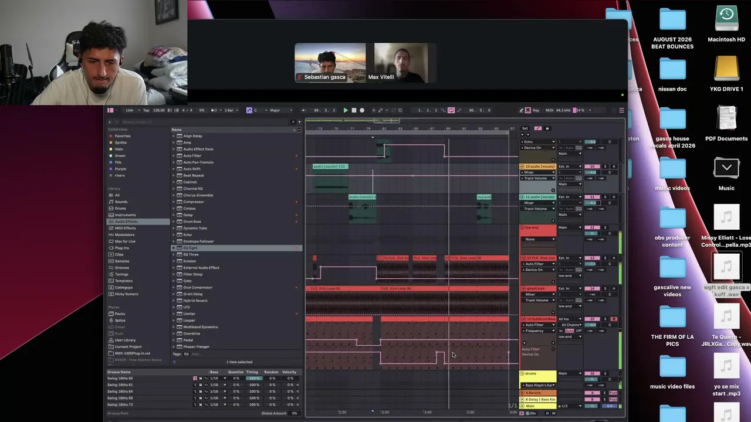Solo the low end group track
Image resolution: width=751 pixels, height=422 pixels.
[x=605, y=227]
